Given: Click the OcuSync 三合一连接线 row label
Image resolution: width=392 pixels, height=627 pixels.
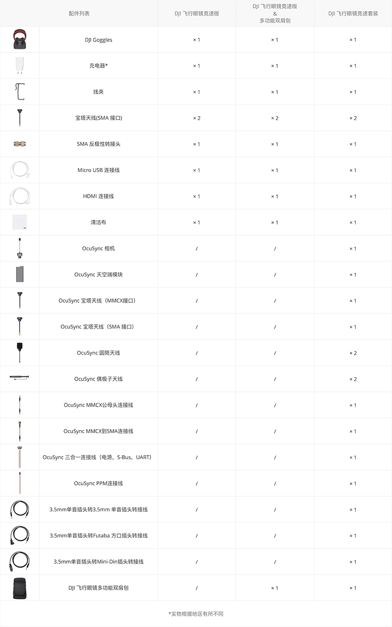Looking at the screenshot, I should point(98,457).
